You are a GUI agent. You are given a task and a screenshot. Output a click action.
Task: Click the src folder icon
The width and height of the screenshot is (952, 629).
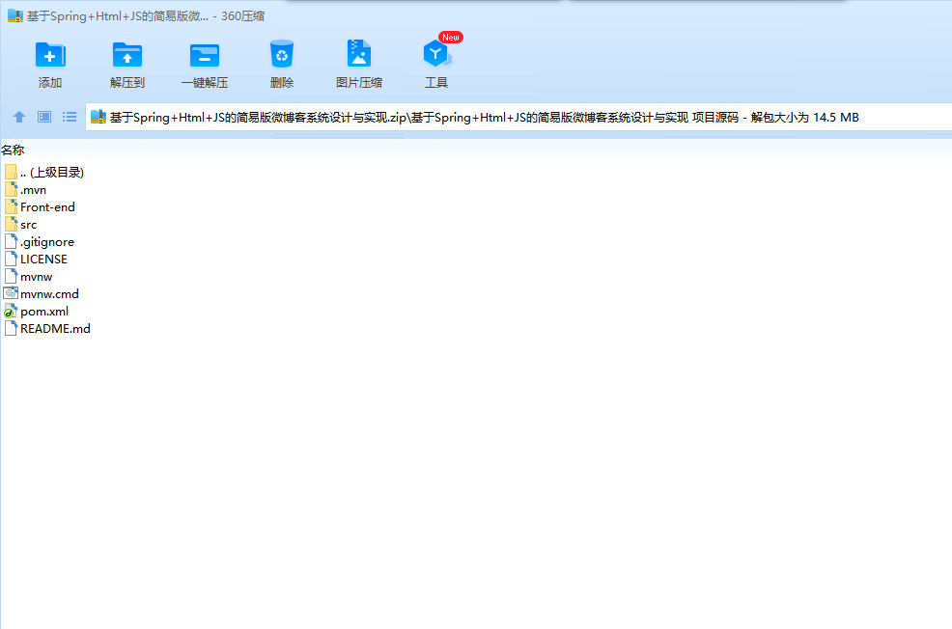[x=11, y=225]
